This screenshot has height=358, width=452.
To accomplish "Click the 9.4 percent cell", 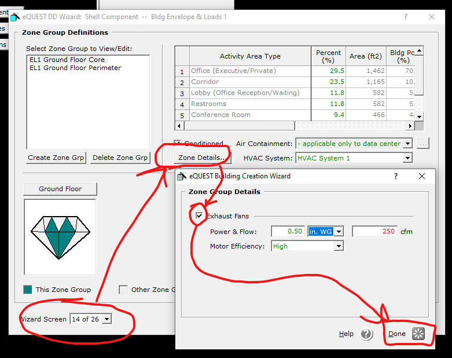I will pos(328,115).
